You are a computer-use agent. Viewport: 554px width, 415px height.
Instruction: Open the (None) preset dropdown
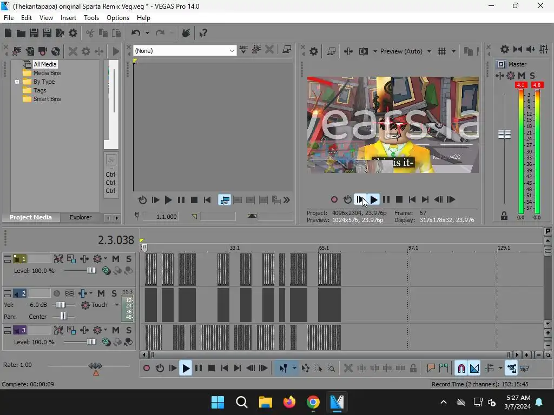point(232,51)
